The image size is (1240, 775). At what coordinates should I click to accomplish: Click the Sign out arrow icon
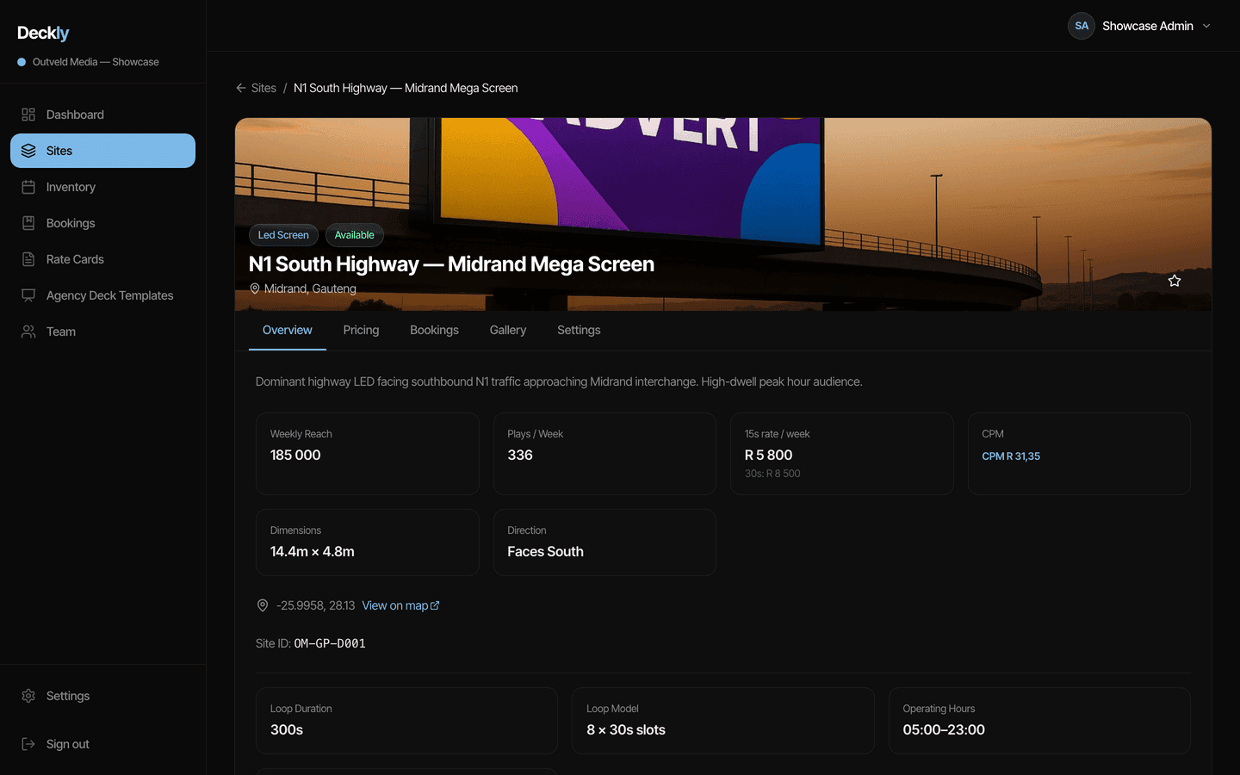click(28, 744)
